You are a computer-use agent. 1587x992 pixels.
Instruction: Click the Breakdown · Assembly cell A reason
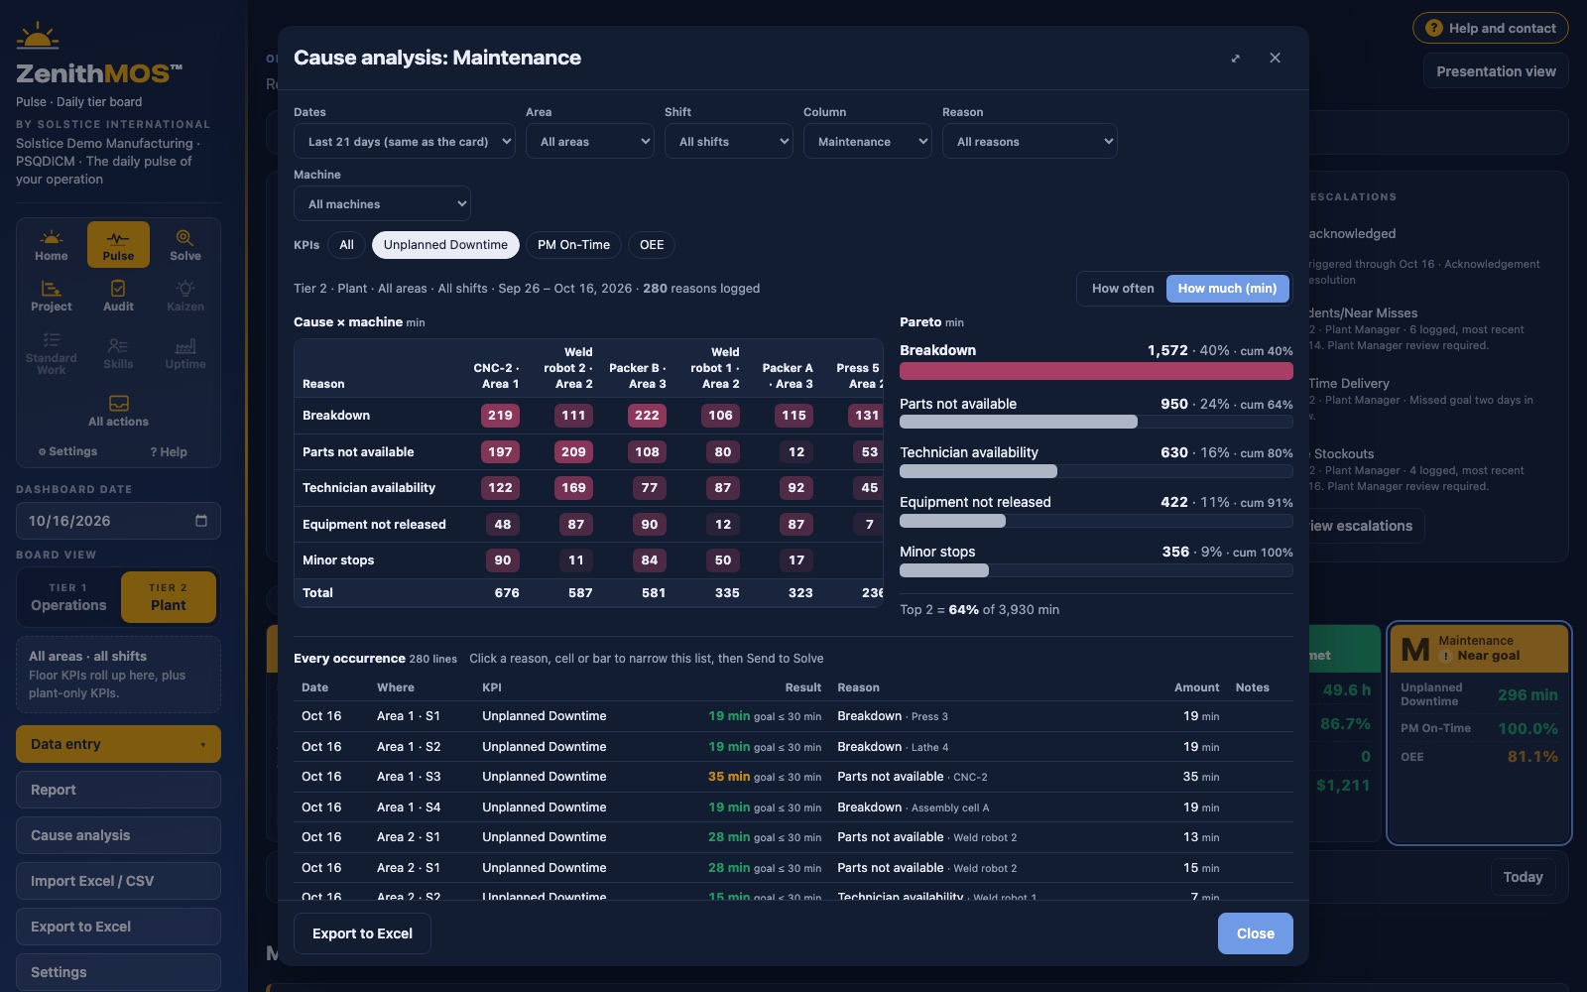tap(913, 807)
